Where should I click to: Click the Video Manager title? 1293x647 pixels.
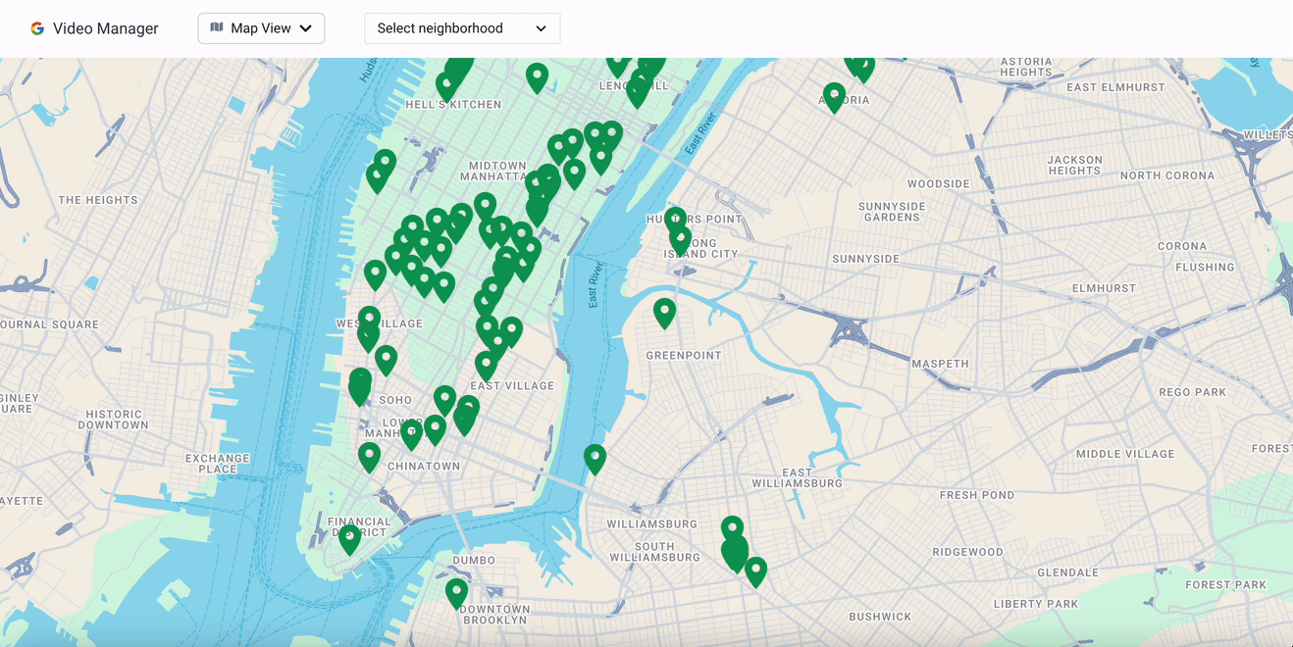(x=105, y=28)
